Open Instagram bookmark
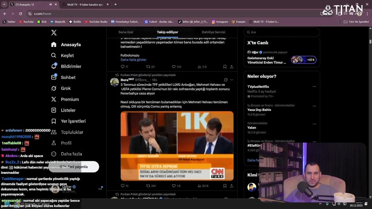 tap(220, 22)
